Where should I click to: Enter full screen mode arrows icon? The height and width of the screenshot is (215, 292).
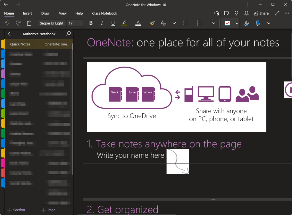277,13
